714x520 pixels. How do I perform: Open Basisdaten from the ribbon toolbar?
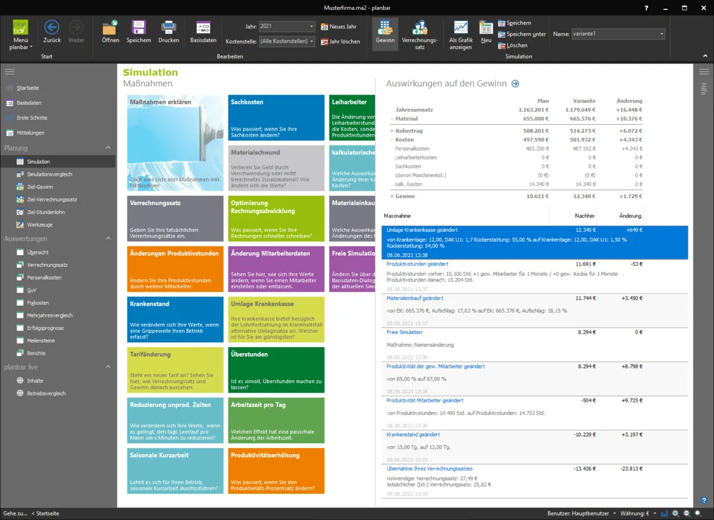[x=203, y=28]
